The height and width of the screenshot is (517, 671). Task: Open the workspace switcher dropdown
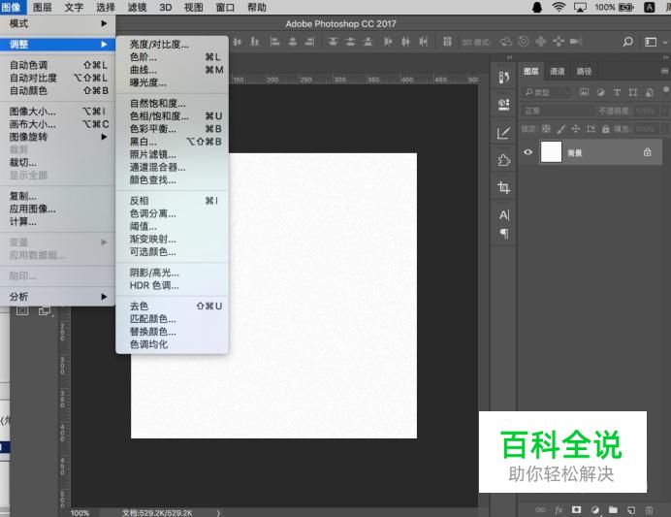pyautogui.click(x=651, y=42)
